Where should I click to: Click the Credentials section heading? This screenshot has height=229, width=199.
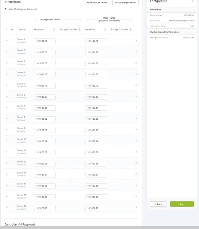point(156,10)
